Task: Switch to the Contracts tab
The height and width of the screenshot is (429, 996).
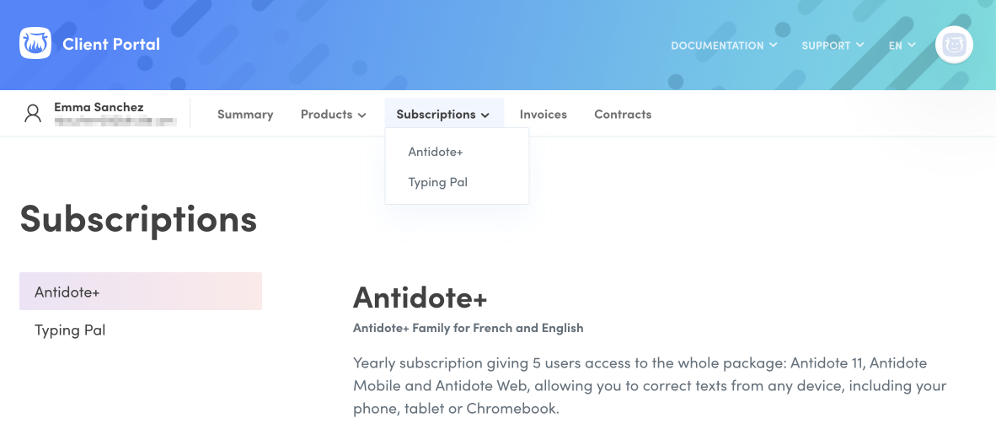Action: tap(623, 115)
